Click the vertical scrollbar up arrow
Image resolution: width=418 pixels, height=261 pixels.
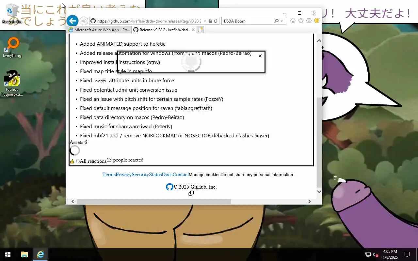click(319, 40)
